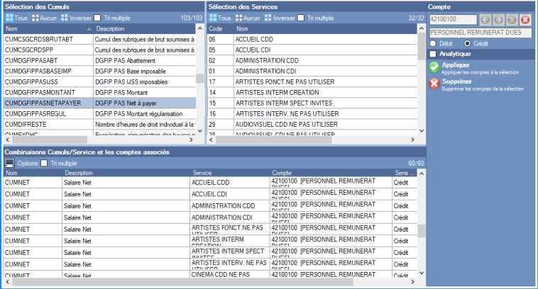
Task: Click the green Appliquer checkmark icon
Action: (434, 67)
